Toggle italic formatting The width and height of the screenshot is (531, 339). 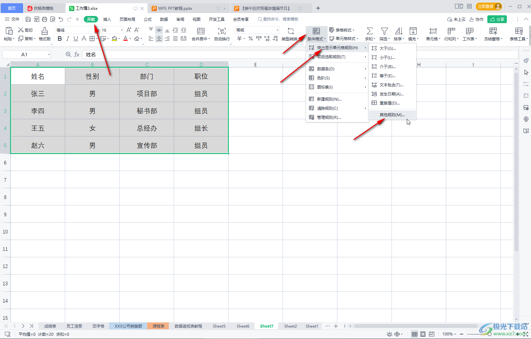(67, 39)
